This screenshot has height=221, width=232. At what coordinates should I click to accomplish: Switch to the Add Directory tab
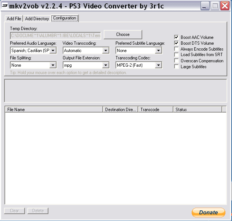(x=37, y=19)
